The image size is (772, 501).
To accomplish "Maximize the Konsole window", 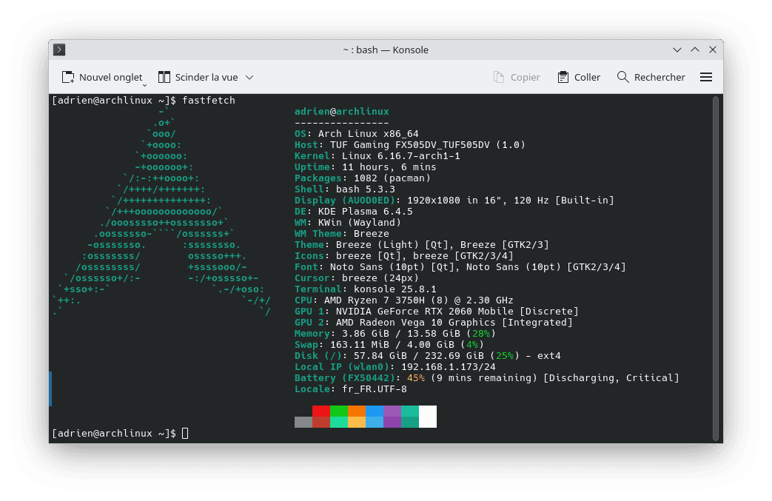I will [695, 50].
